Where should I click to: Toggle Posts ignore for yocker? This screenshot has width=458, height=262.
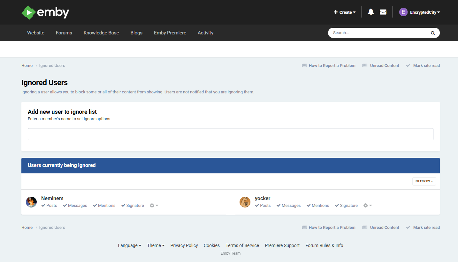coord(263,206)
